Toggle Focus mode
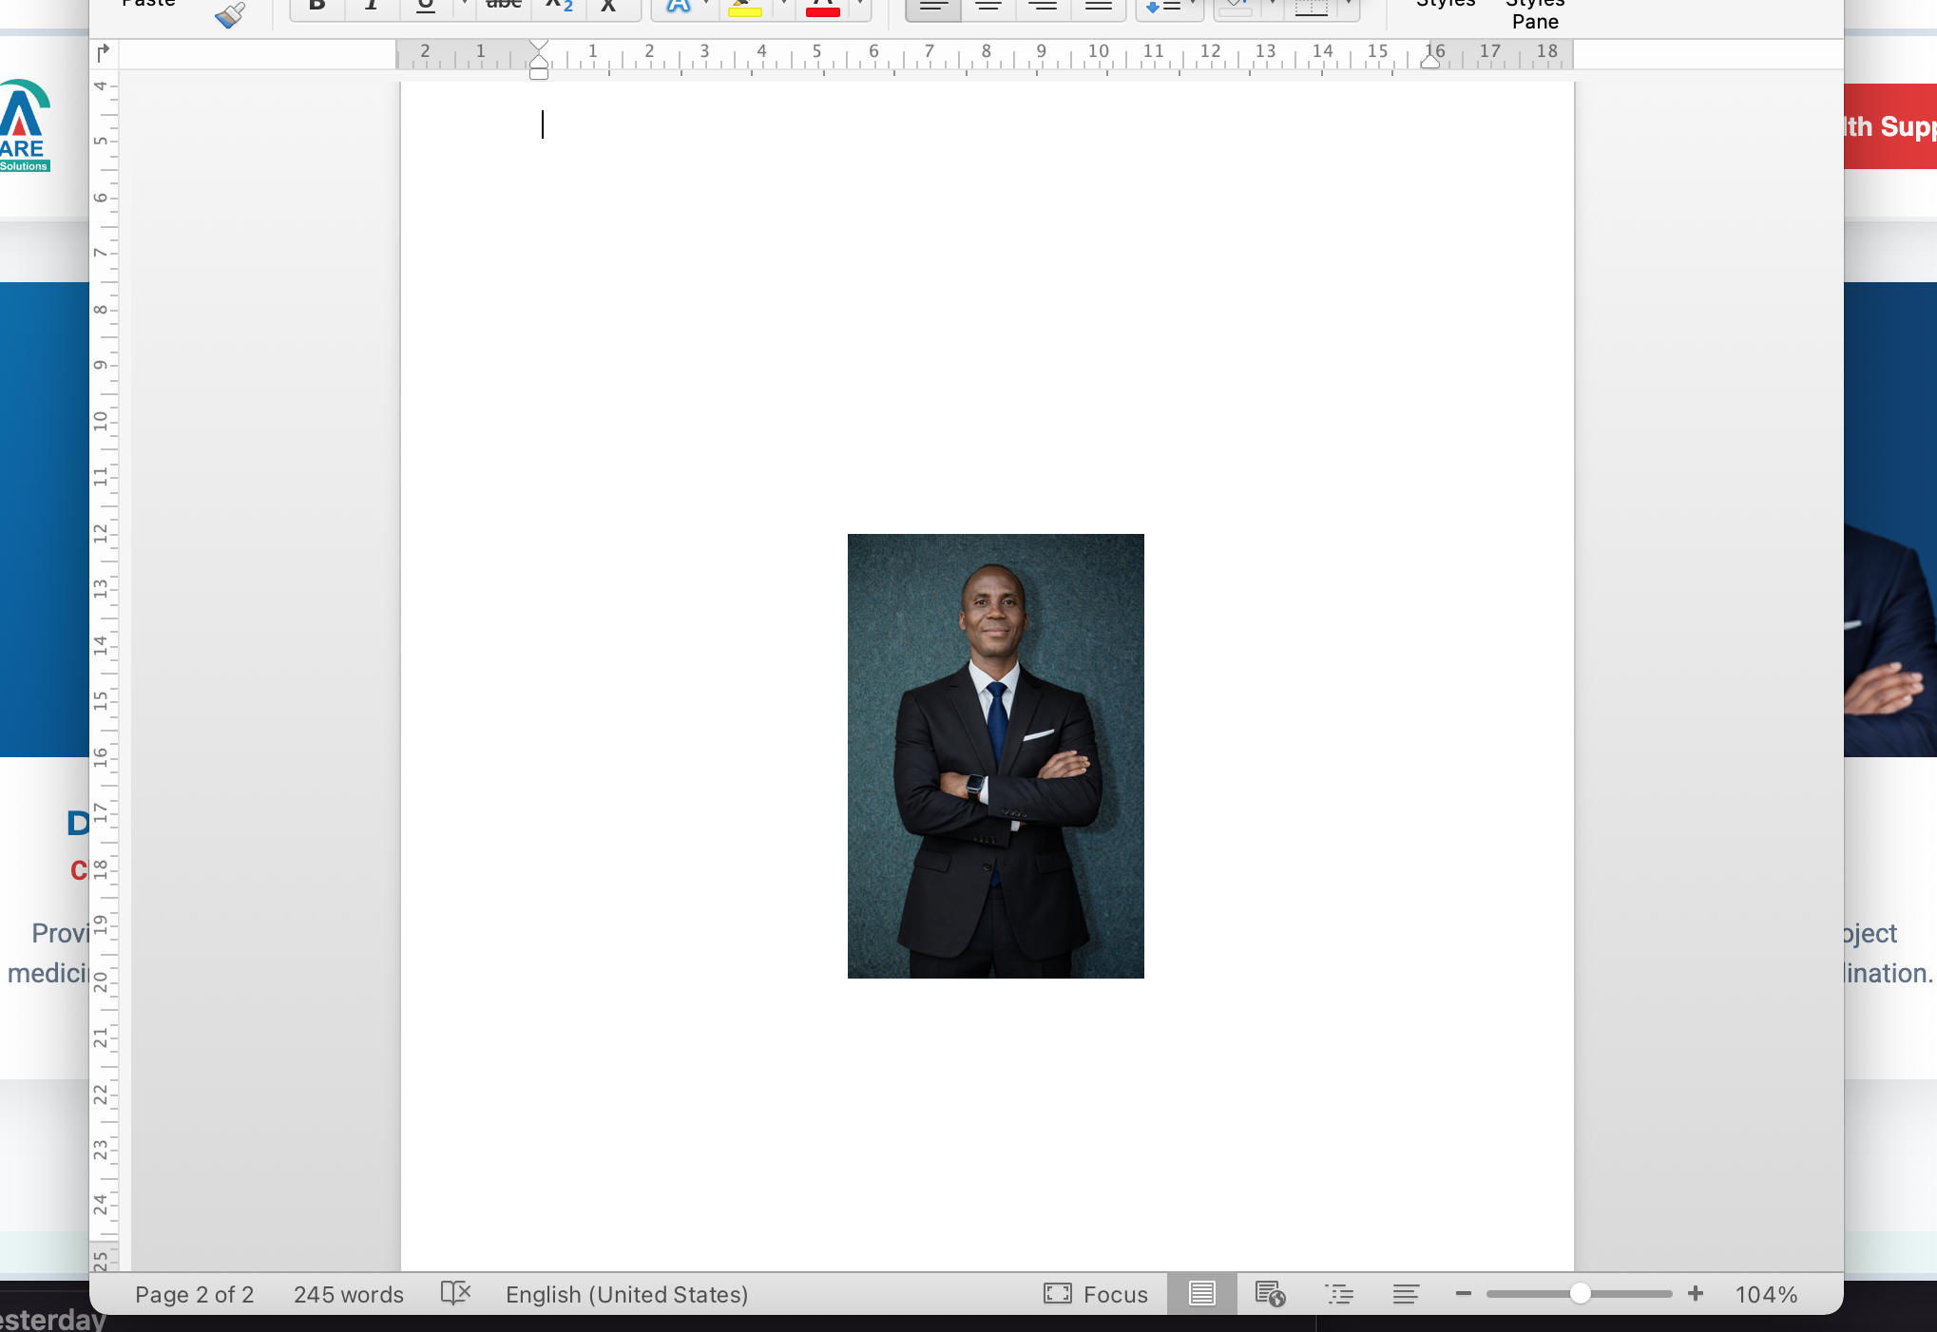Image resolution: width=1937 pixels, height=1332 pixels. 1096,1294
